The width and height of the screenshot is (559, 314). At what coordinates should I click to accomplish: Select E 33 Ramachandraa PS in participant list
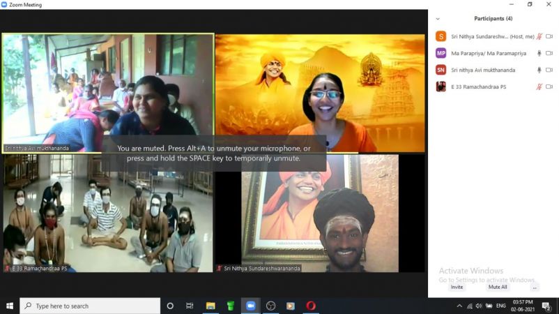[x=480, y=87]
